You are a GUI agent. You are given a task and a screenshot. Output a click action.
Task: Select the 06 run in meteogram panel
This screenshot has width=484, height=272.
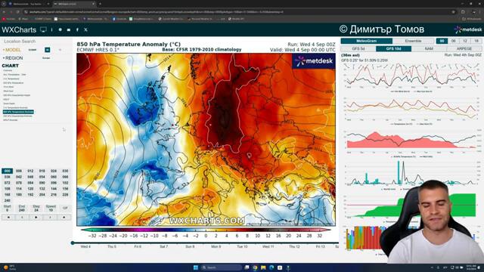[x=453, y=41]
